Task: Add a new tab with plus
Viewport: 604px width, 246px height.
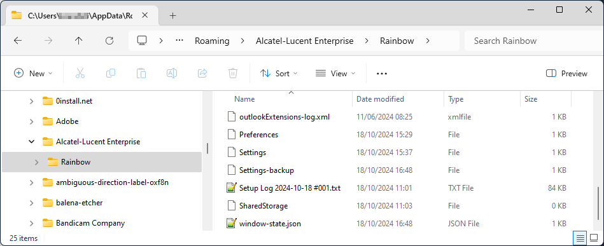Action: pos(173,15)
